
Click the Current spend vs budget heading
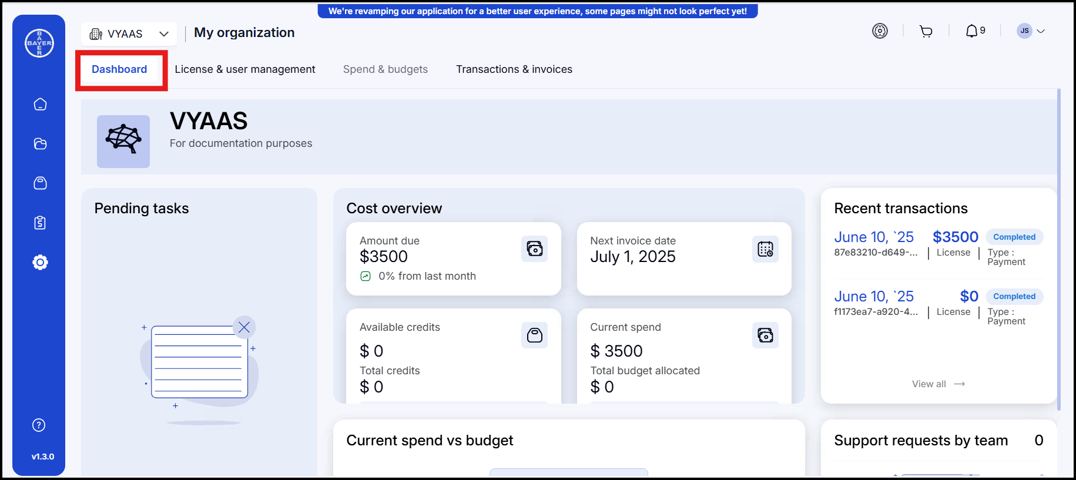430,441
